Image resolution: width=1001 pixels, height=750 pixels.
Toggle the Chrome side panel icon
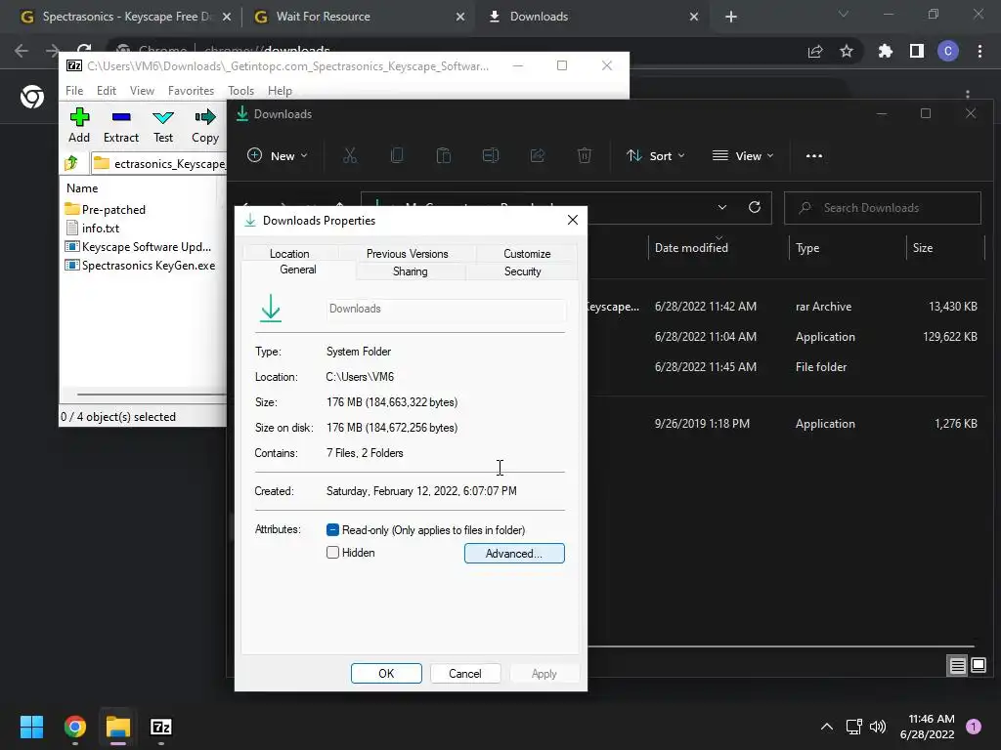point(917,51)
